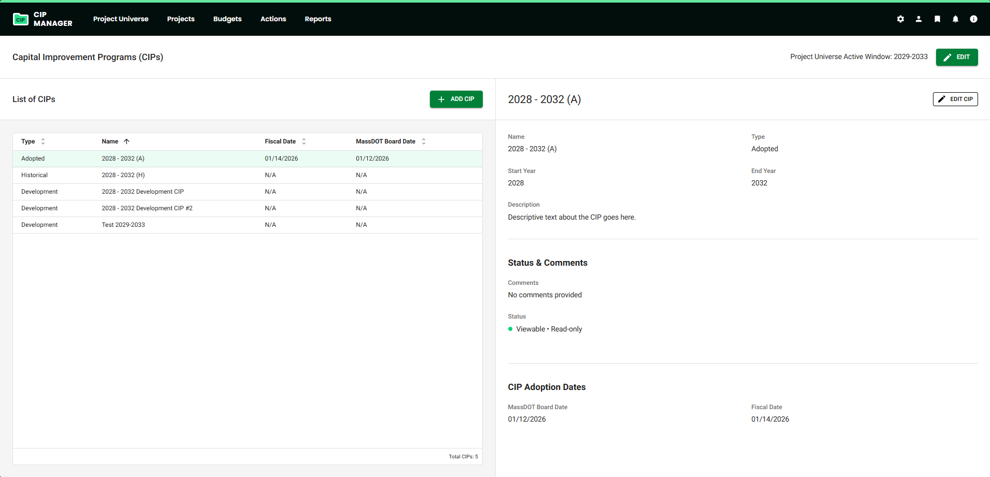Image resolution: width=990 pixels, height=477 pixels.
Task: Click the plus icon inside ADD CIP
Action: pos(442,99)
